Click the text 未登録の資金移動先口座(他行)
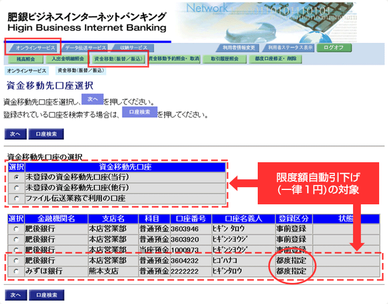The width and height of the screenshot is (388, 304). coord(77,188)
